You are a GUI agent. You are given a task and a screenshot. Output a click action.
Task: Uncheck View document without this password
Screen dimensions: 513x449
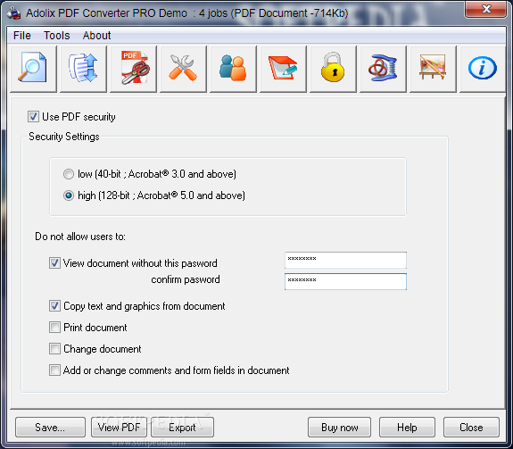(54, 262)
